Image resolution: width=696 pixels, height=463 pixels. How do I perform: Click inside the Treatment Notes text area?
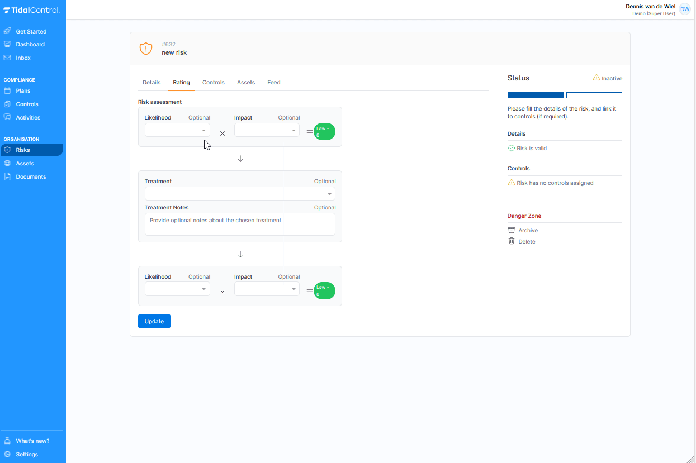click(240, 223)
